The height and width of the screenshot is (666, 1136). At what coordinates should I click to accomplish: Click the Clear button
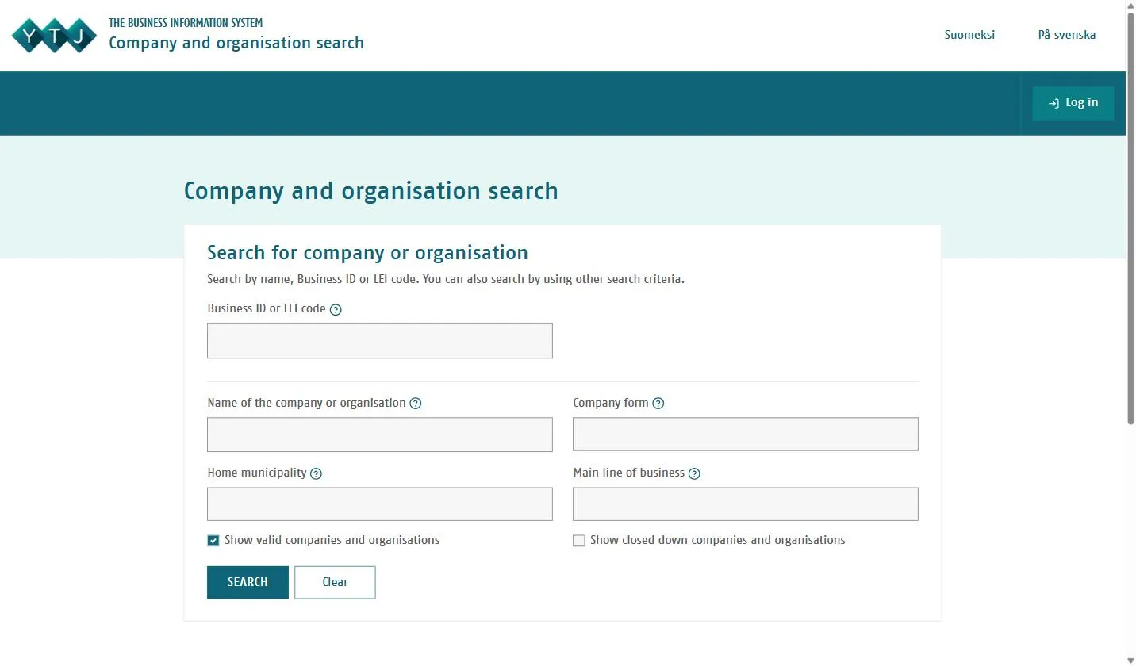pyautogui.click(x=335, y=582)
